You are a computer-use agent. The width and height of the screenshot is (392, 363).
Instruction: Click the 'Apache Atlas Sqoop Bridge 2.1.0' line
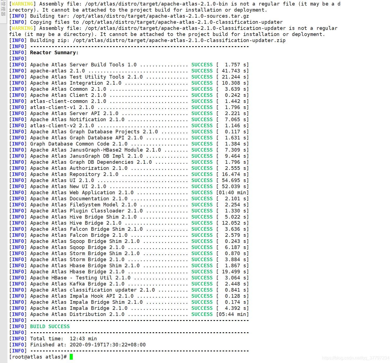[x=129, y=247]
